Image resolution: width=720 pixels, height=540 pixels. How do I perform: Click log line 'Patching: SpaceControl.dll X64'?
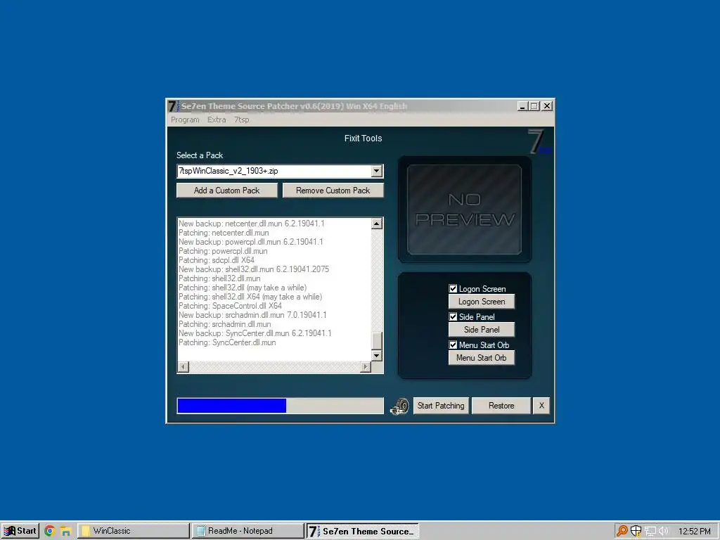point(230,306)
